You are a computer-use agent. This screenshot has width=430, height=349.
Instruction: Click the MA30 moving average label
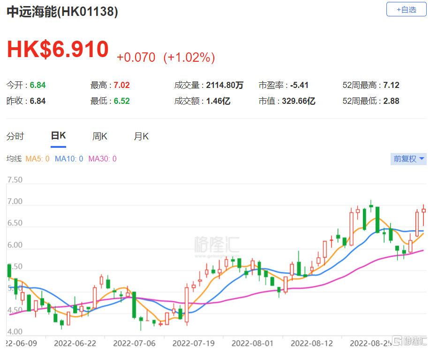click(102, 159)
